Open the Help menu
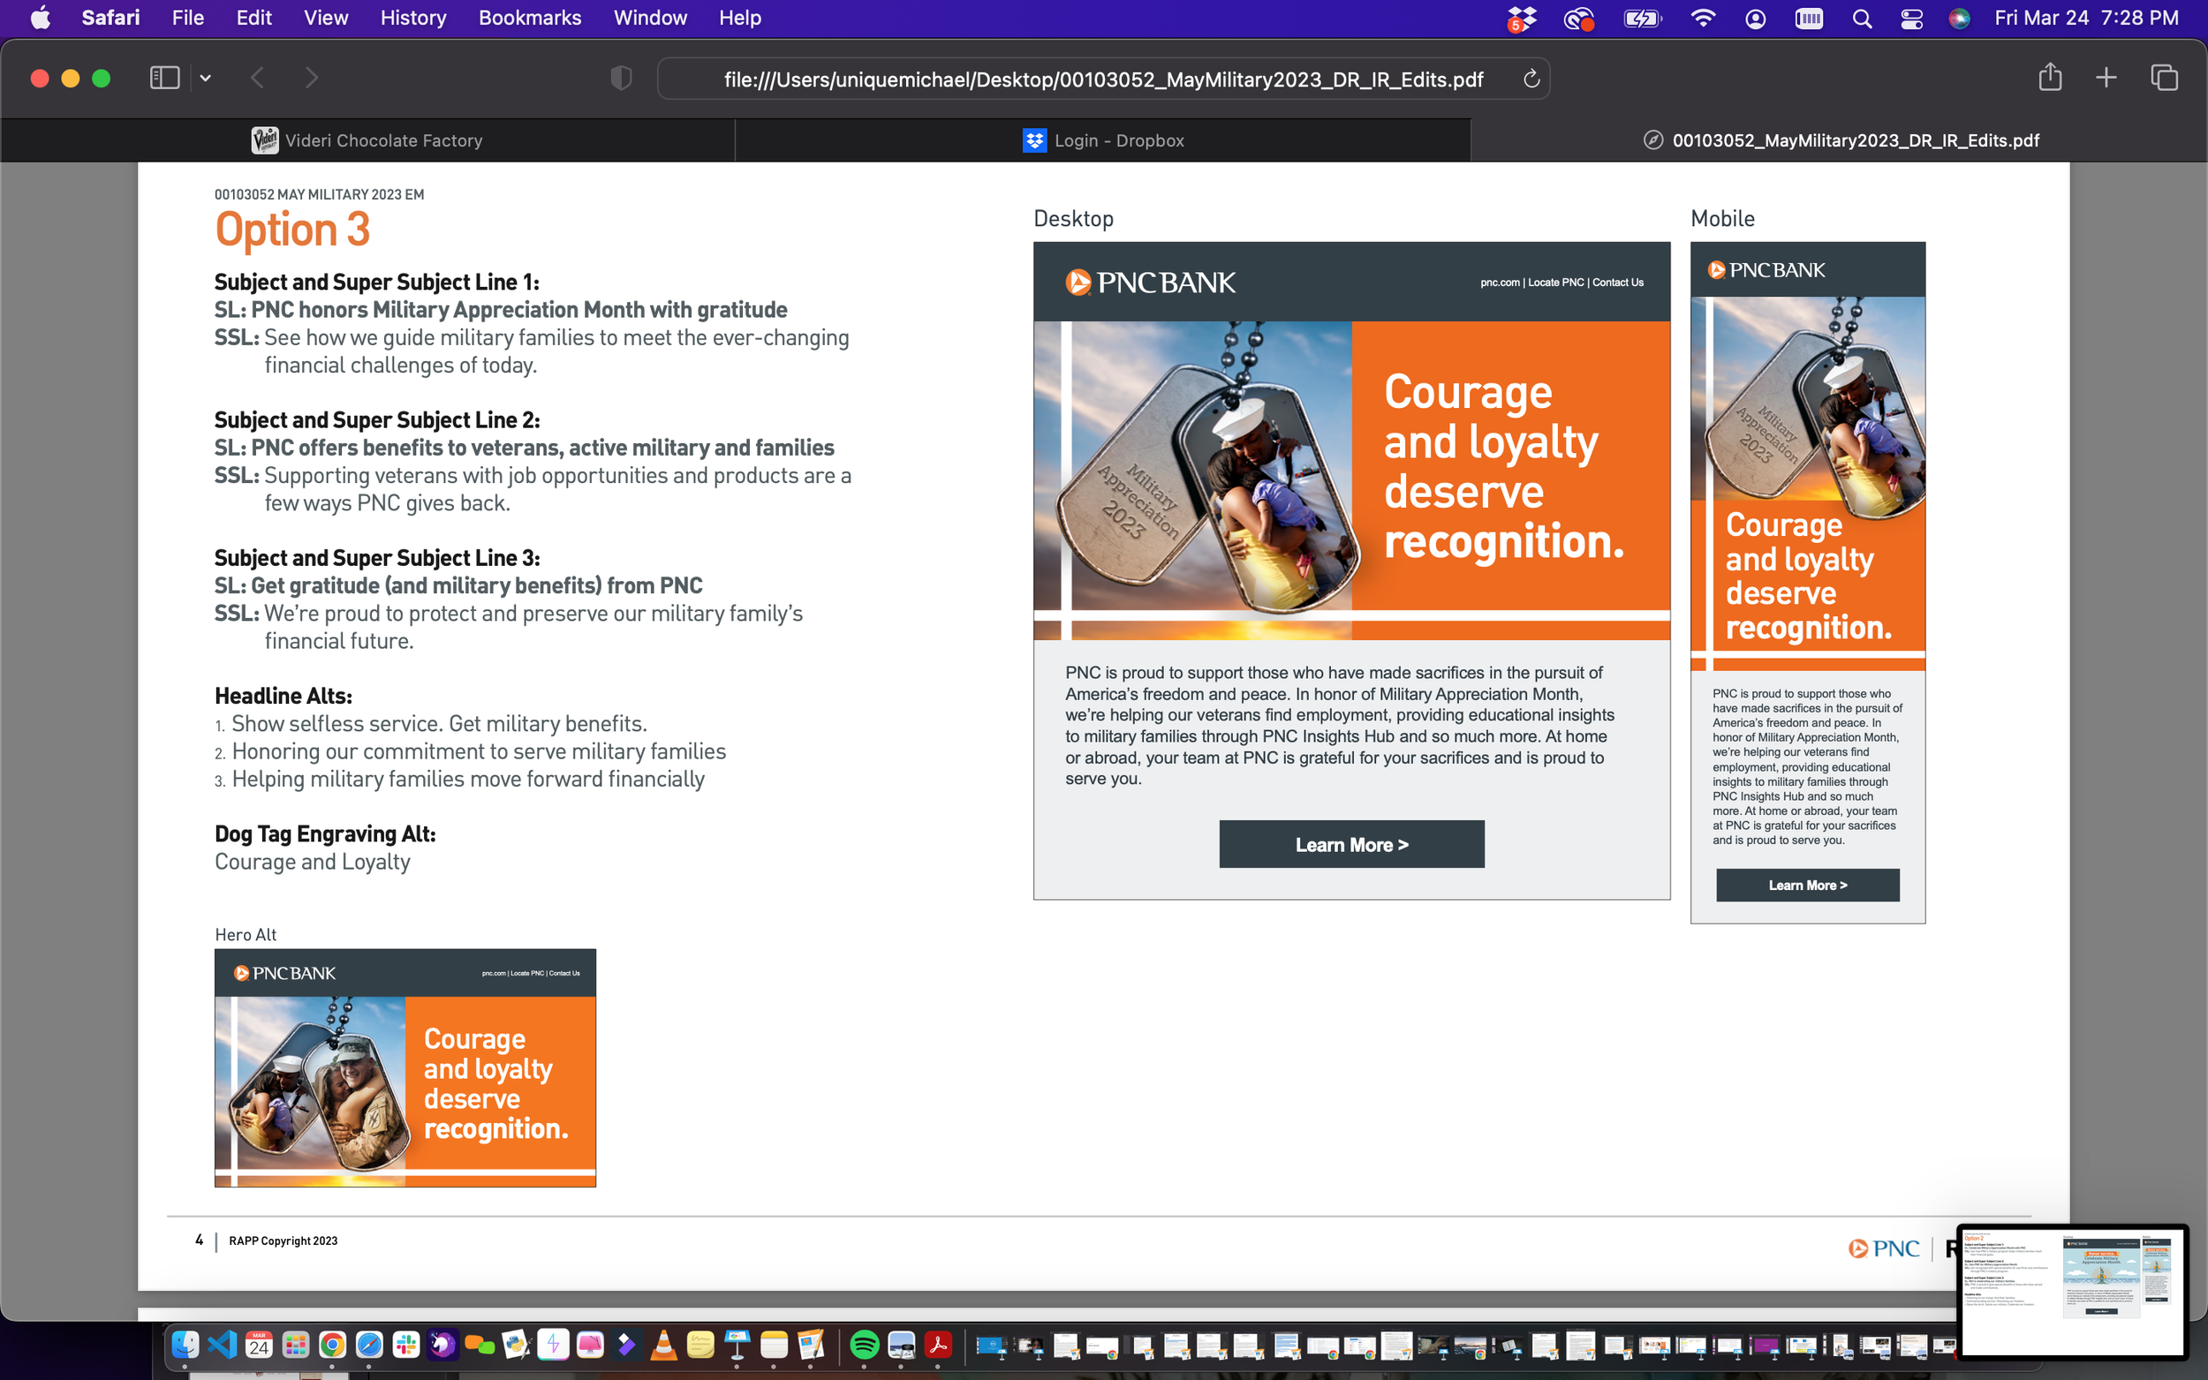Screen dimensions: 2208x1380 click(739, 18)
